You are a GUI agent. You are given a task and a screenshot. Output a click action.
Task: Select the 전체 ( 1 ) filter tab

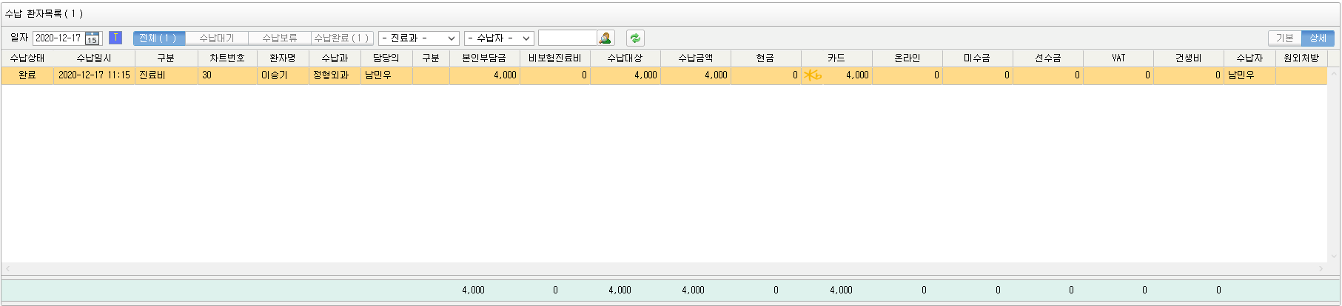(x=158, y=38)
